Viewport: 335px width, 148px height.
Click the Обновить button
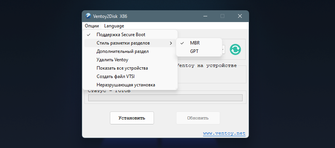pyautogui.click(x=198, y=118)
